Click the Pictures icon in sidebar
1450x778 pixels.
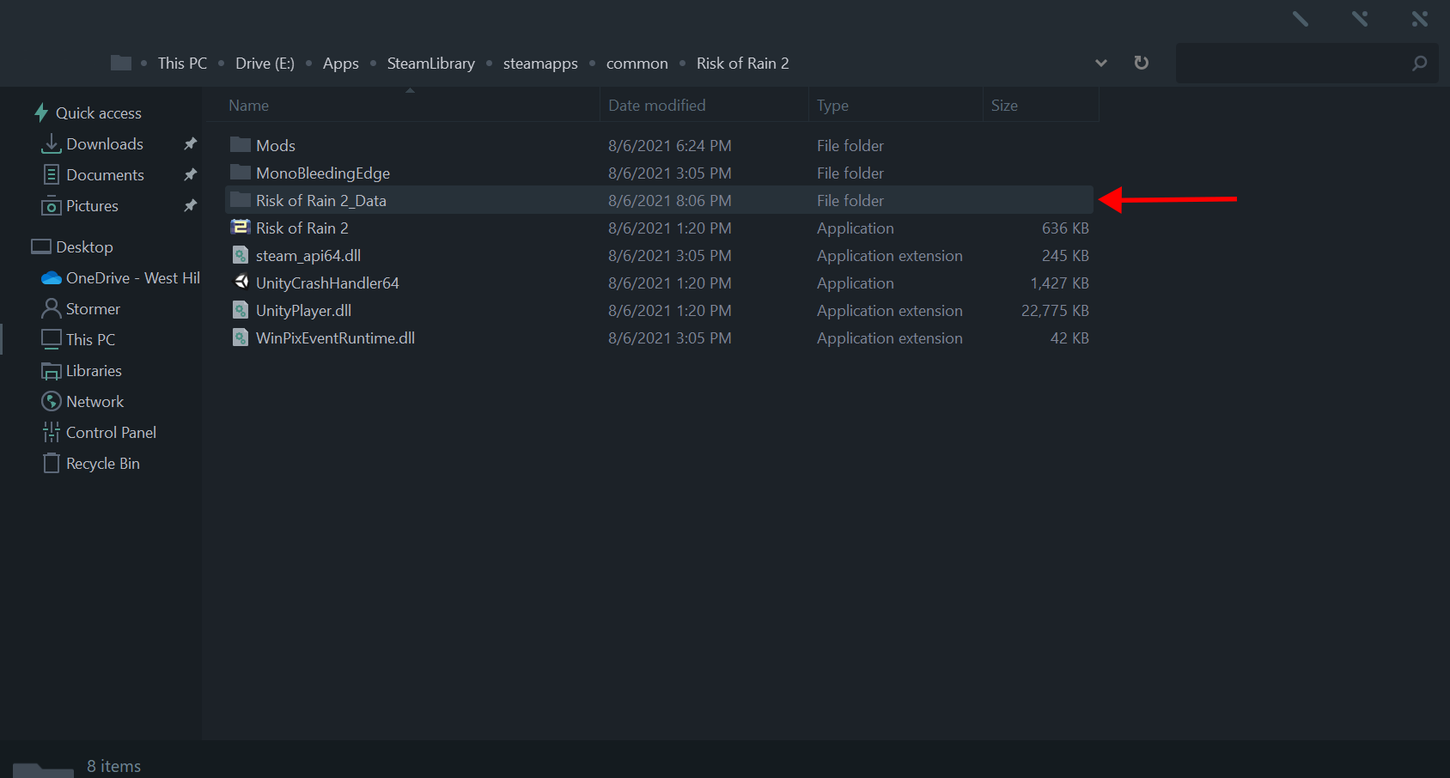[52, 206]
